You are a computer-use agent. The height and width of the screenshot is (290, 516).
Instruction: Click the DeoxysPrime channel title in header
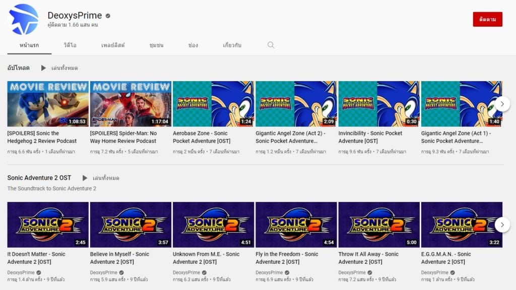pos(75,16)
